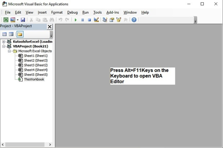Collapse the VBAProject (Book21) node
The height and width of the screenshot is (148, 223).
(x=4, y=46)
